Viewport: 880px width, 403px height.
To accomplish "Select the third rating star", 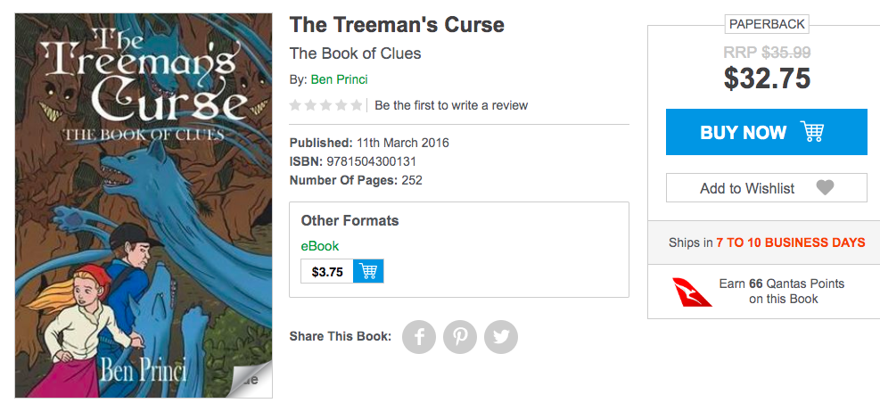I will pos(326,105).
